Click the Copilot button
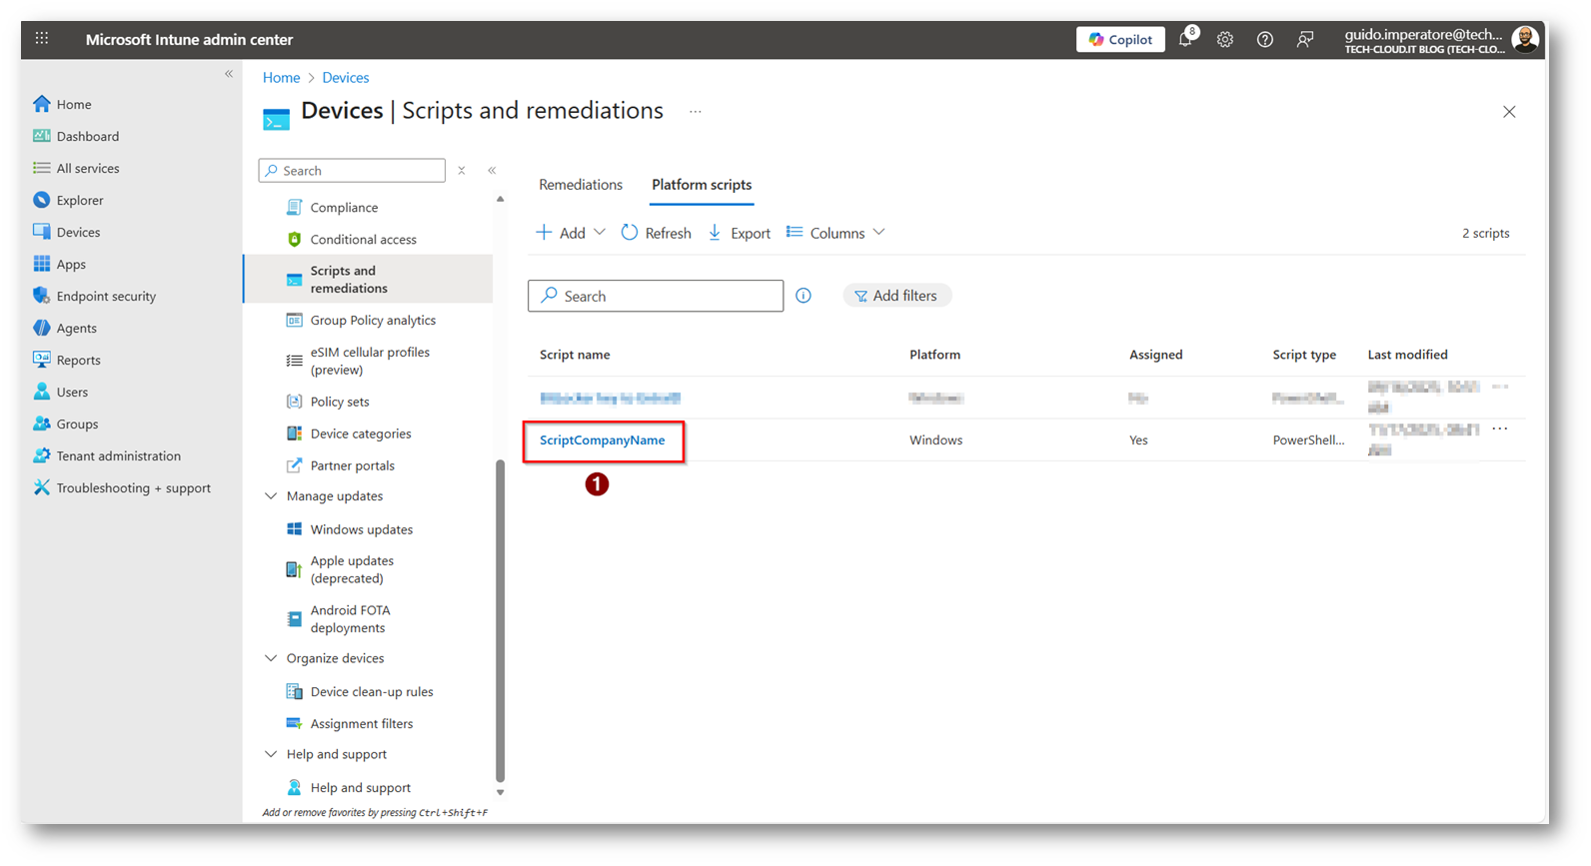This screenshot has height=866, width=1591. point(1120,40)
